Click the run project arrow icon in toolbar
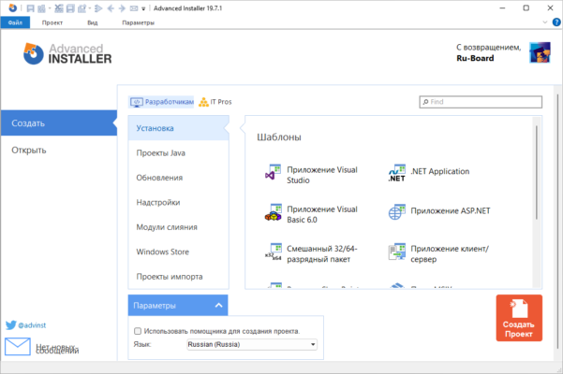563x374 pixels. [98, 8]
